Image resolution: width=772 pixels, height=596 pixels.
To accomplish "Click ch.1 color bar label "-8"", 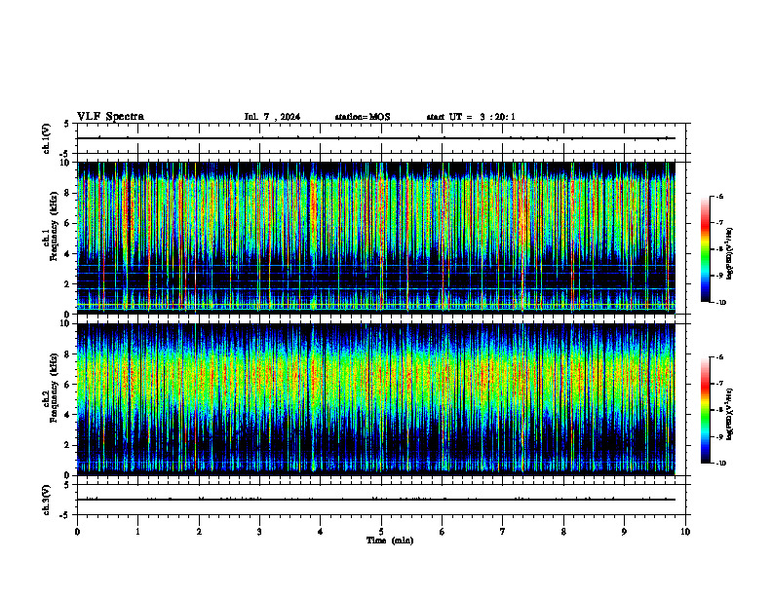I will [x=719, y=249].
